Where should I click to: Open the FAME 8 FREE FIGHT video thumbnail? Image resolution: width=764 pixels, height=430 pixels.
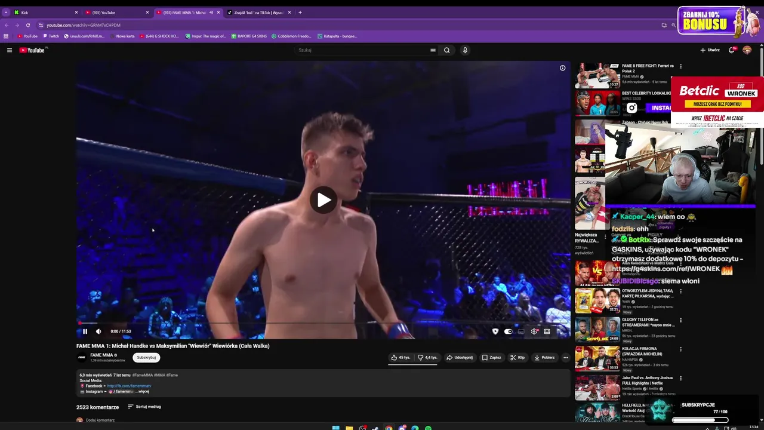[x=597, y=75]
